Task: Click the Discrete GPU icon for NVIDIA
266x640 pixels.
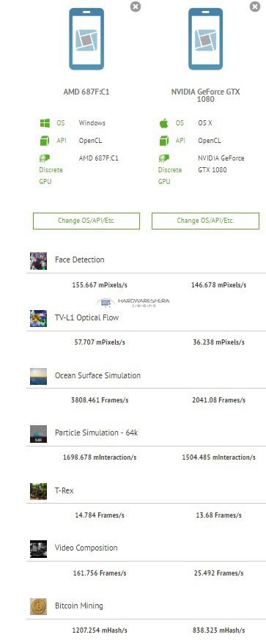Action: (164, 158)
